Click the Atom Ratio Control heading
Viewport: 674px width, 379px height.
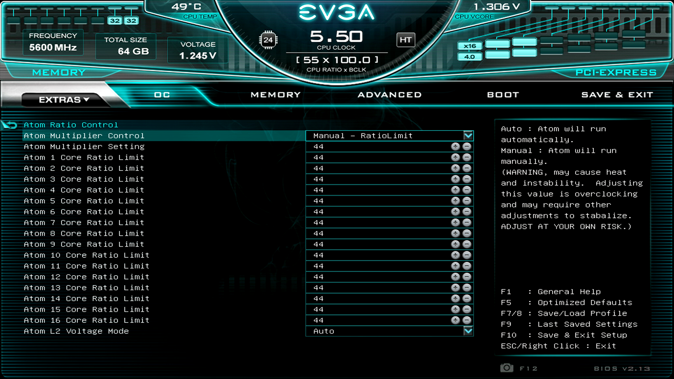[x=71, y=125]
